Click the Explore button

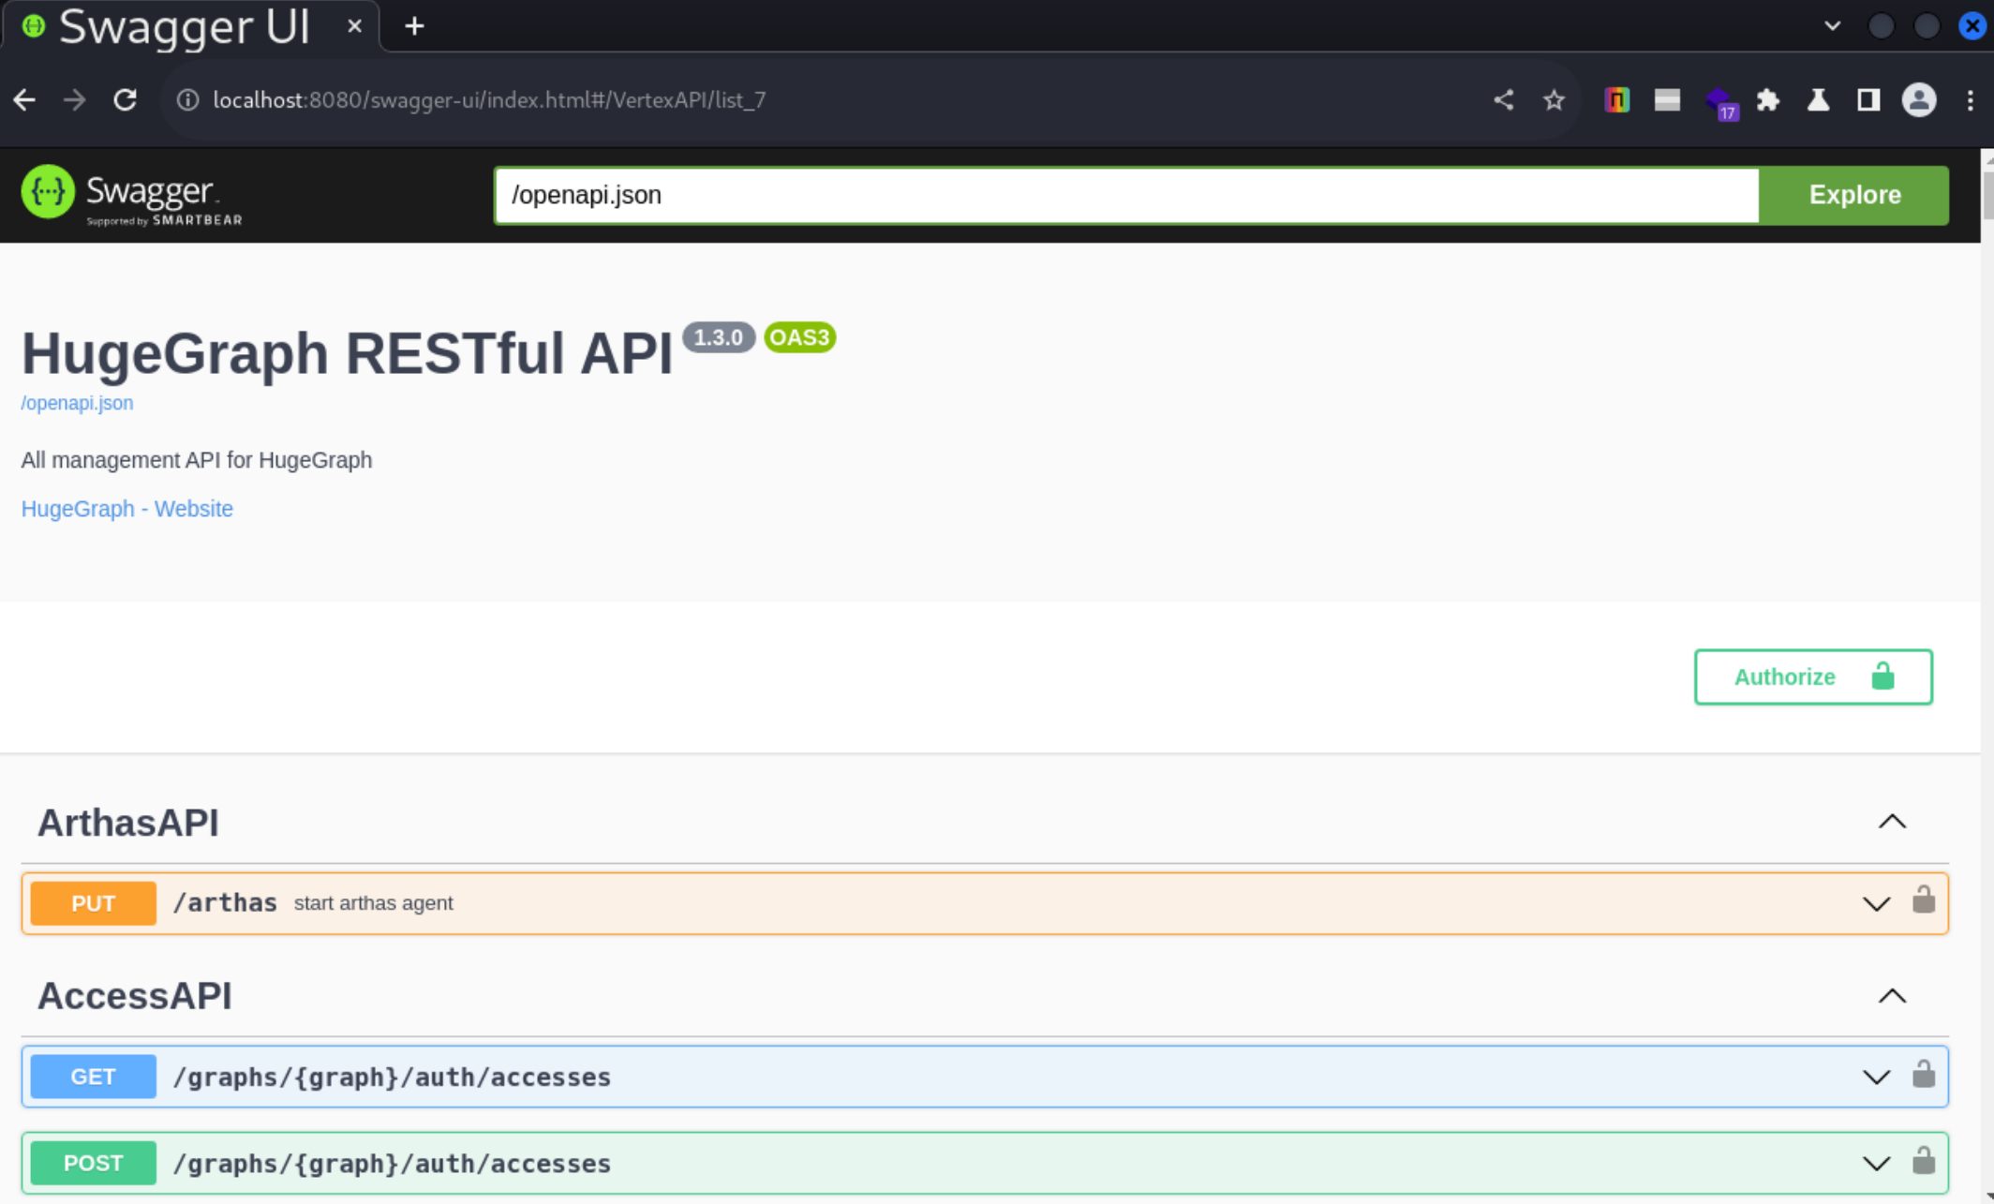(1853, 195)
